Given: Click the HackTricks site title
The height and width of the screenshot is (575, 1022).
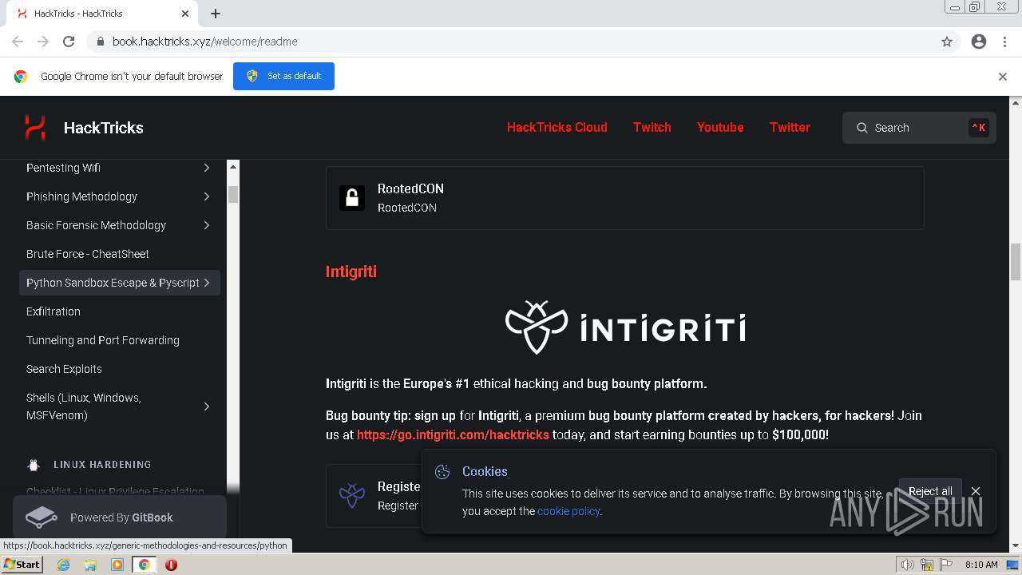Looking at the screenshot, I should tap(104, 128).
